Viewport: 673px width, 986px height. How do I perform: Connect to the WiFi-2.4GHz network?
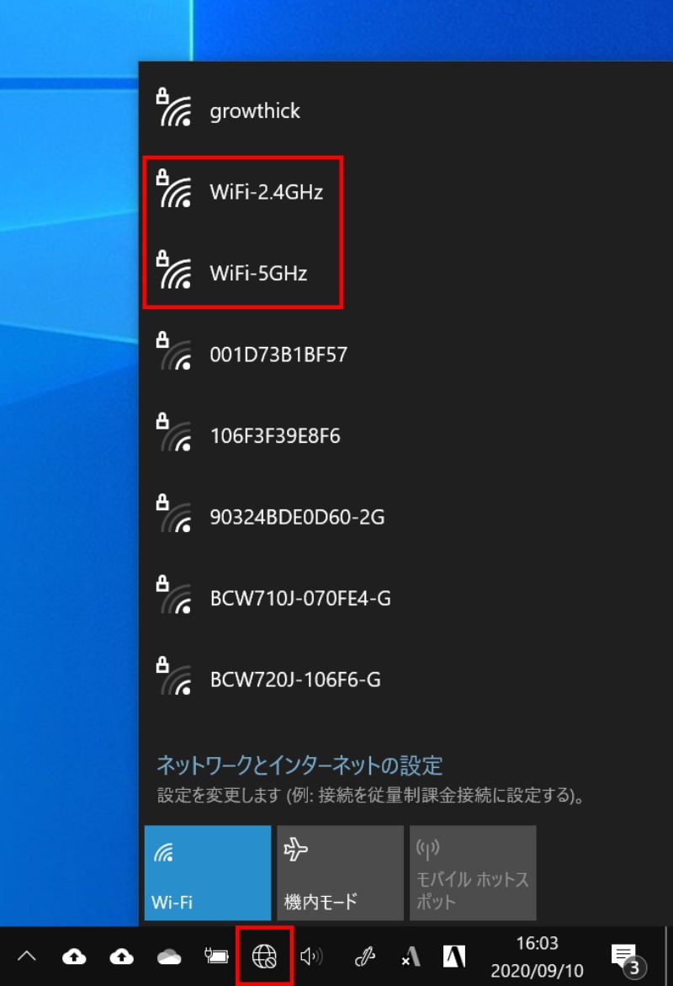[405, 191]
